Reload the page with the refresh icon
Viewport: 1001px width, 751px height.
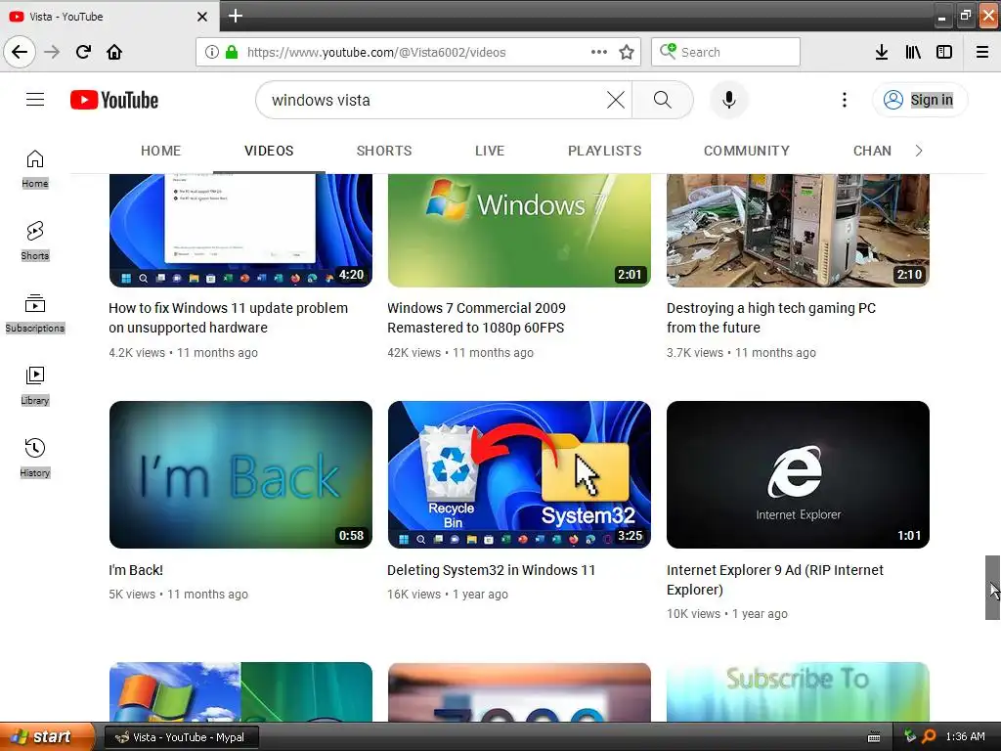click(83, 52)
